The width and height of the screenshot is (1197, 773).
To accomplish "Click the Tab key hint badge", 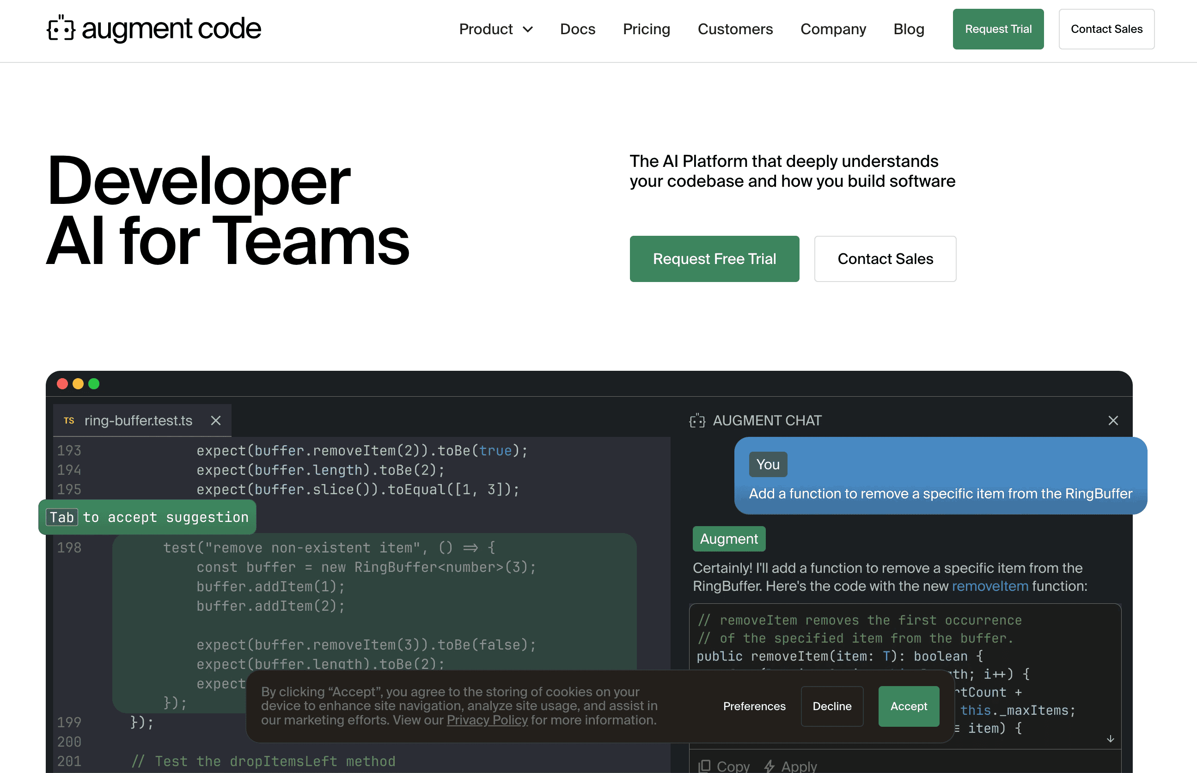I will (x=62, y=517).
